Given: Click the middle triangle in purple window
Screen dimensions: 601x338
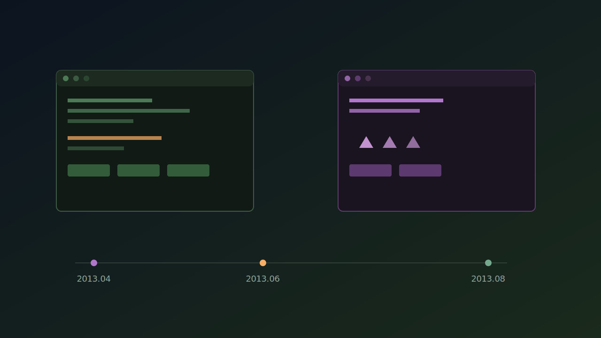Looking at the screenshot, I should 390,143.
